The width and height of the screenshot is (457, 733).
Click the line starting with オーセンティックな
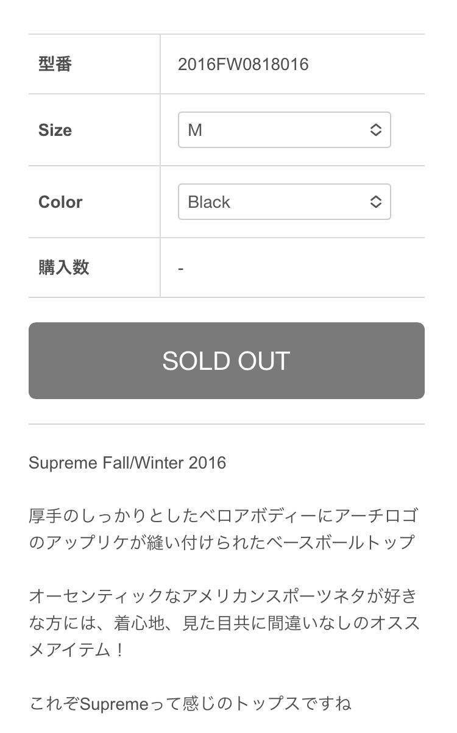223,595
